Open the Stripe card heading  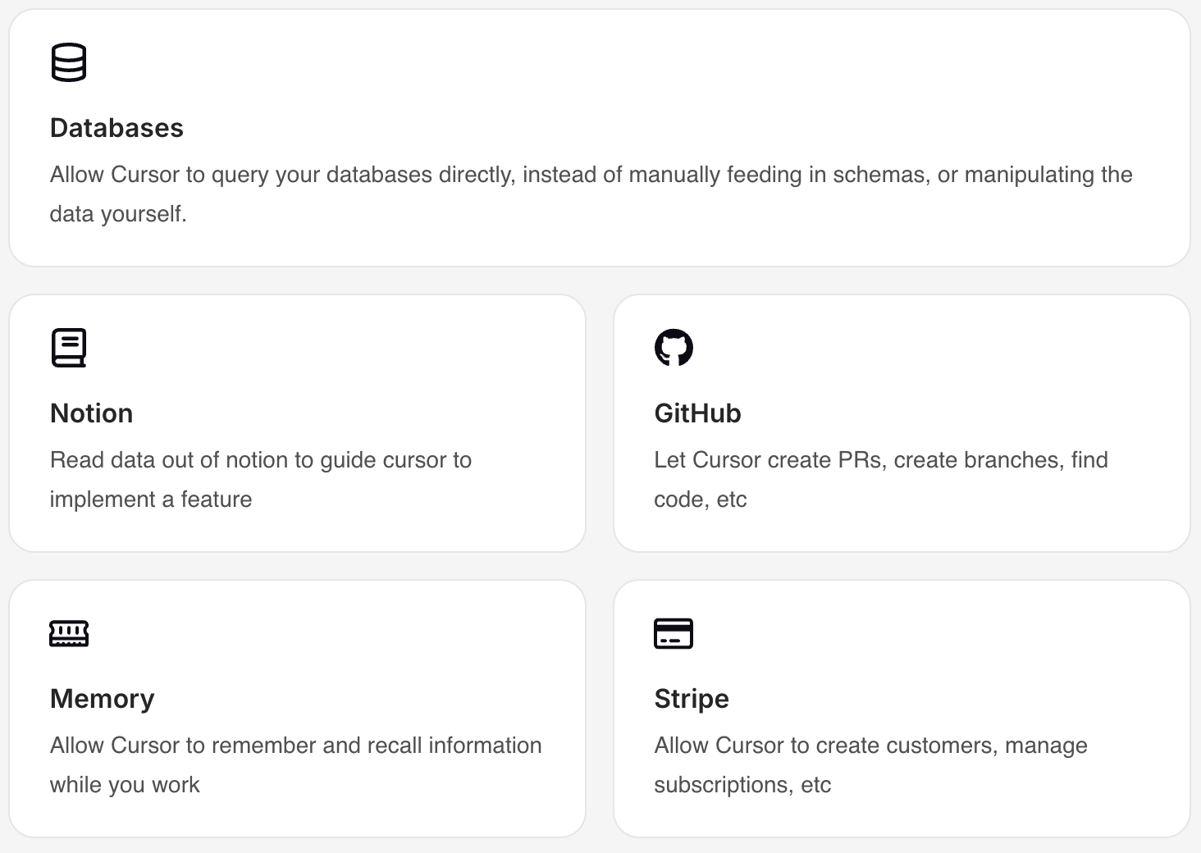692,699
